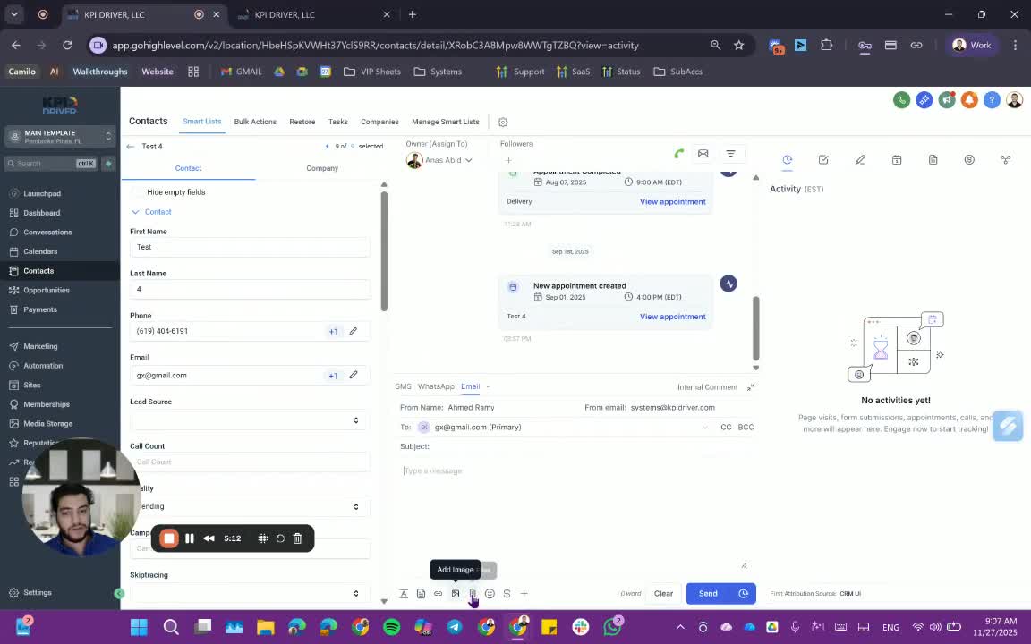Clear the composed message
Screen dimensions: 1031x644
(x=663, y=593)
